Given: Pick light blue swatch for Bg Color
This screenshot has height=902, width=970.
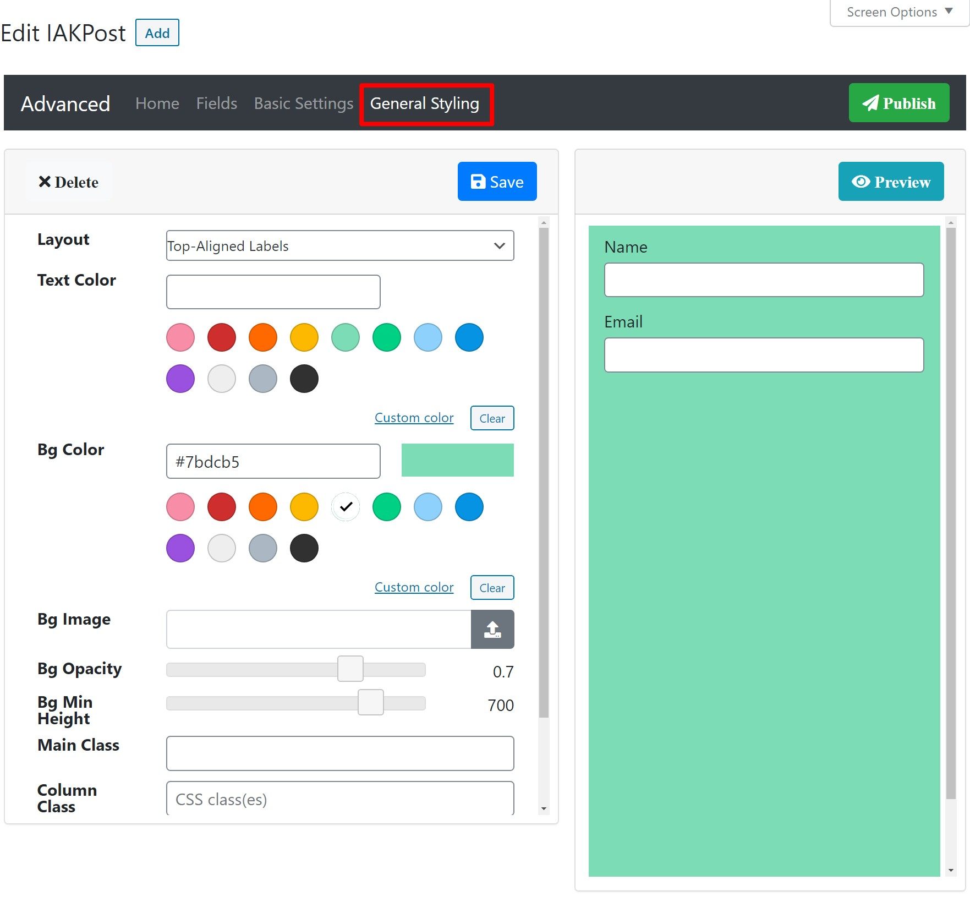Looking at the screenshot, I should click(428, 507).
